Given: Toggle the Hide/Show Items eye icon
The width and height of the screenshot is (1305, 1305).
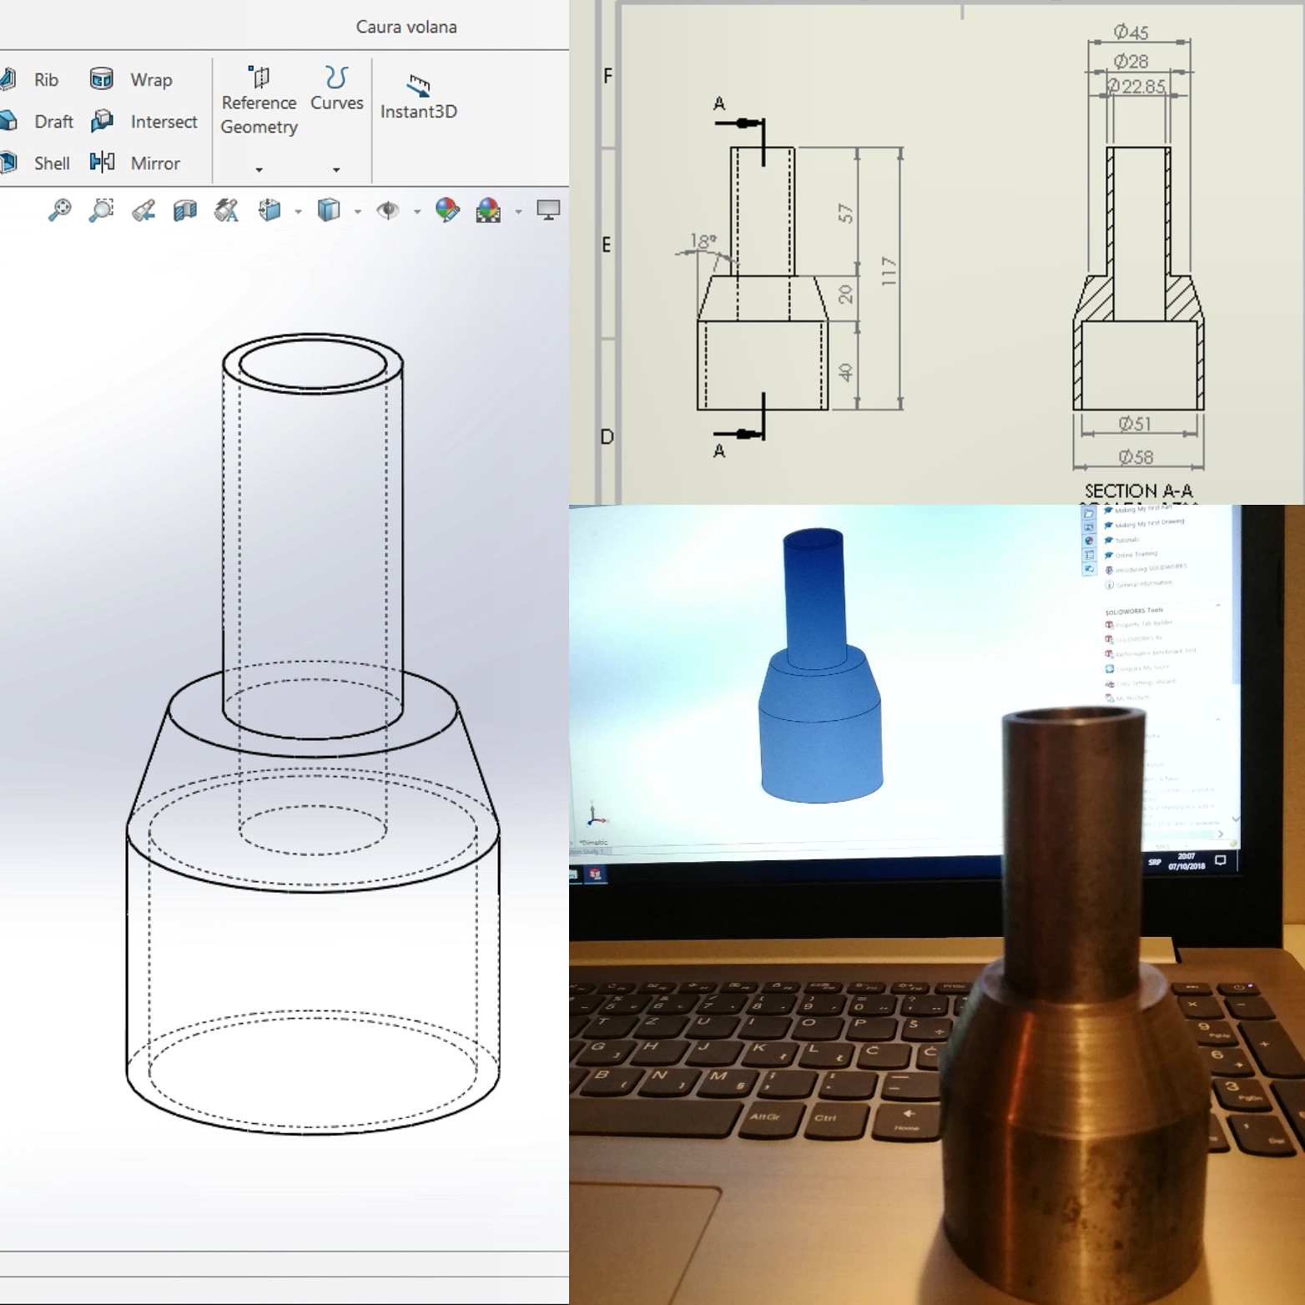Looking at the screenshot, I should click(388, 210).
